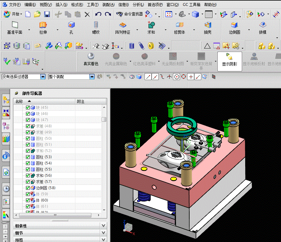Image resolution: width=281 pixels, height=242 pixels.
Task: Open the Internet Explorer sidebar icon
Action: click(x=6, y=172)
